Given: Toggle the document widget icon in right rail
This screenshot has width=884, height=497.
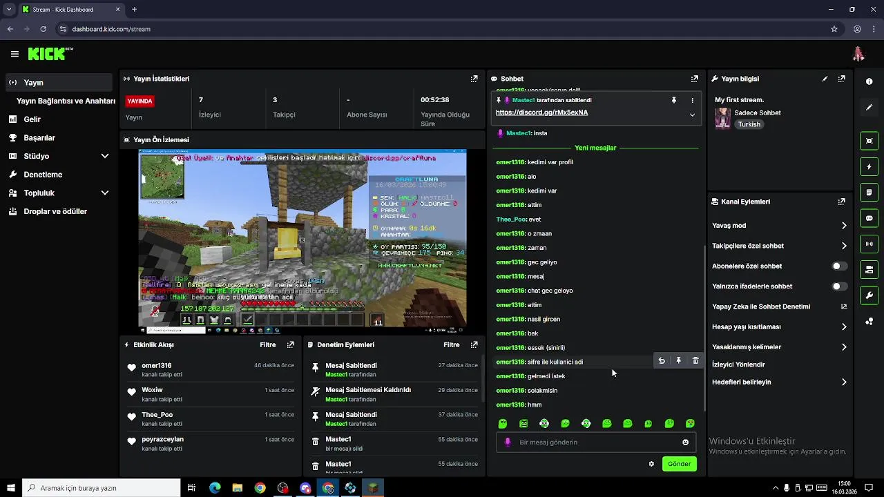Looking at the screenshot, I should 869,193.
